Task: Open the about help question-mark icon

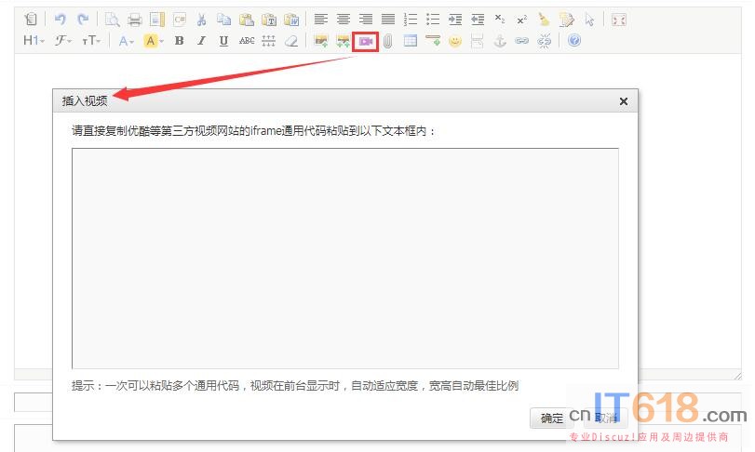Action: (x=574, y=41)
